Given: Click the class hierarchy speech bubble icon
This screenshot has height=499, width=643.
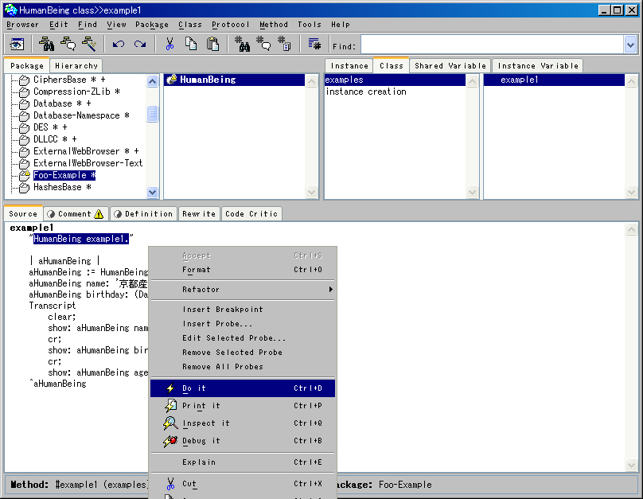Looking at the screenshot, I should tap(68, 44).
